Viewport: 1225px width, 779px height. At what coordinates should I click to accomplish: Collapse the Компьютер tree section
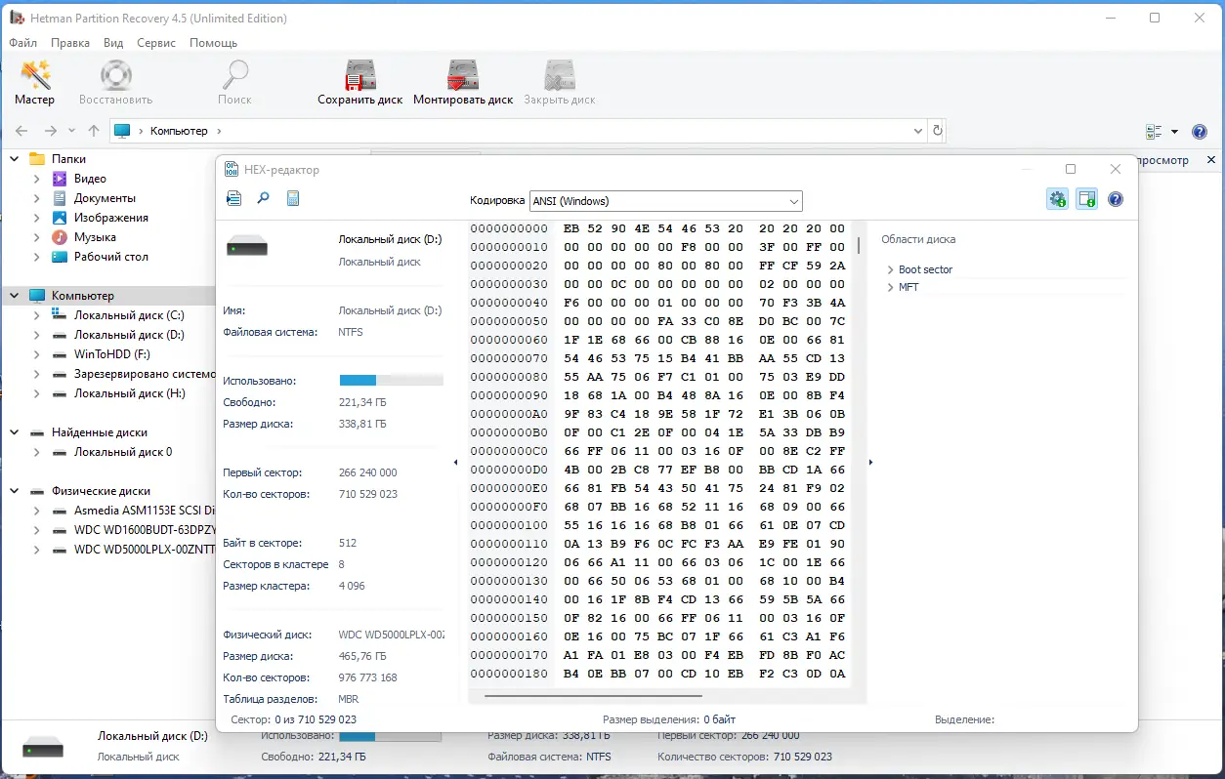[x=15, y=296]
